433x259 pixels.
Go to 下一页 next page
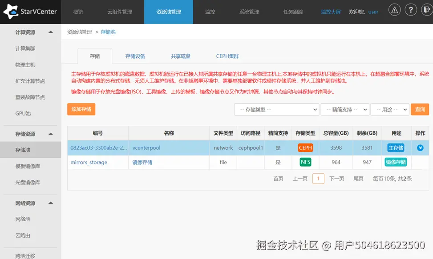pyautogui.click(x=336, y=179)
